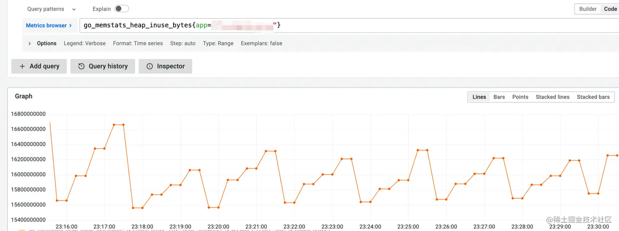The image size is (619, 231).
Task: Select Stacked bars graph style
Action: click(593, 97)
